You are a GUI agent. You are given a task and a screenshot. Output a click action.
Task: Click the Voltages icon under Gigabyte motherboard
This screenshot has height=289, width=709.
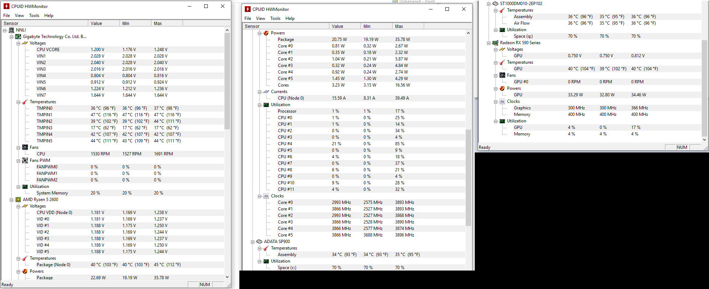25,43
